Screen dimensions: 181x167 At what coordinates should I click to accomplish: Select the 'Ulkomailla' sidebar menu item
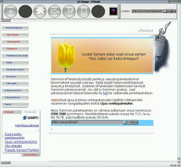coord(15,83)
